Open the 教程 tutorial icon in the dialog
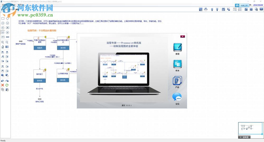The width and height of the screenshot is (264, 142). pyautogui.click(x=177, y=47)
